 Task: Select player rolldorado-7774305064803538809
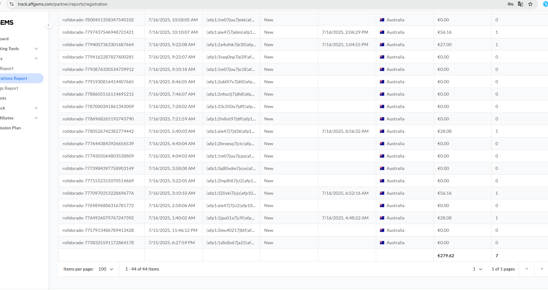(98, 156)
